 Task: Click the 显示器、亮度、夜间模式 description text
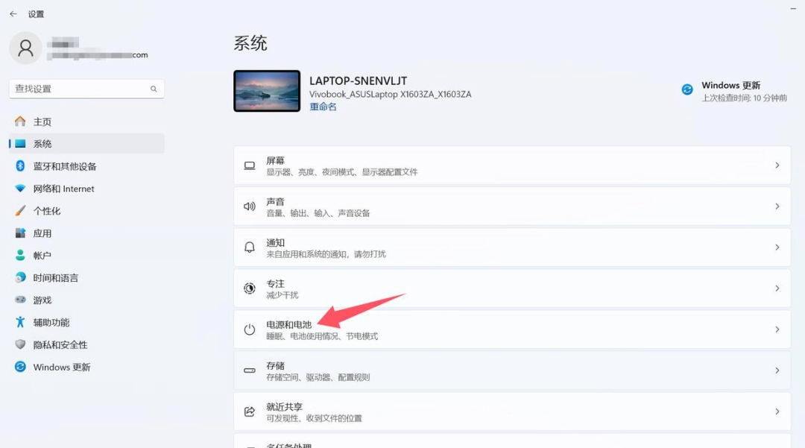342,172
